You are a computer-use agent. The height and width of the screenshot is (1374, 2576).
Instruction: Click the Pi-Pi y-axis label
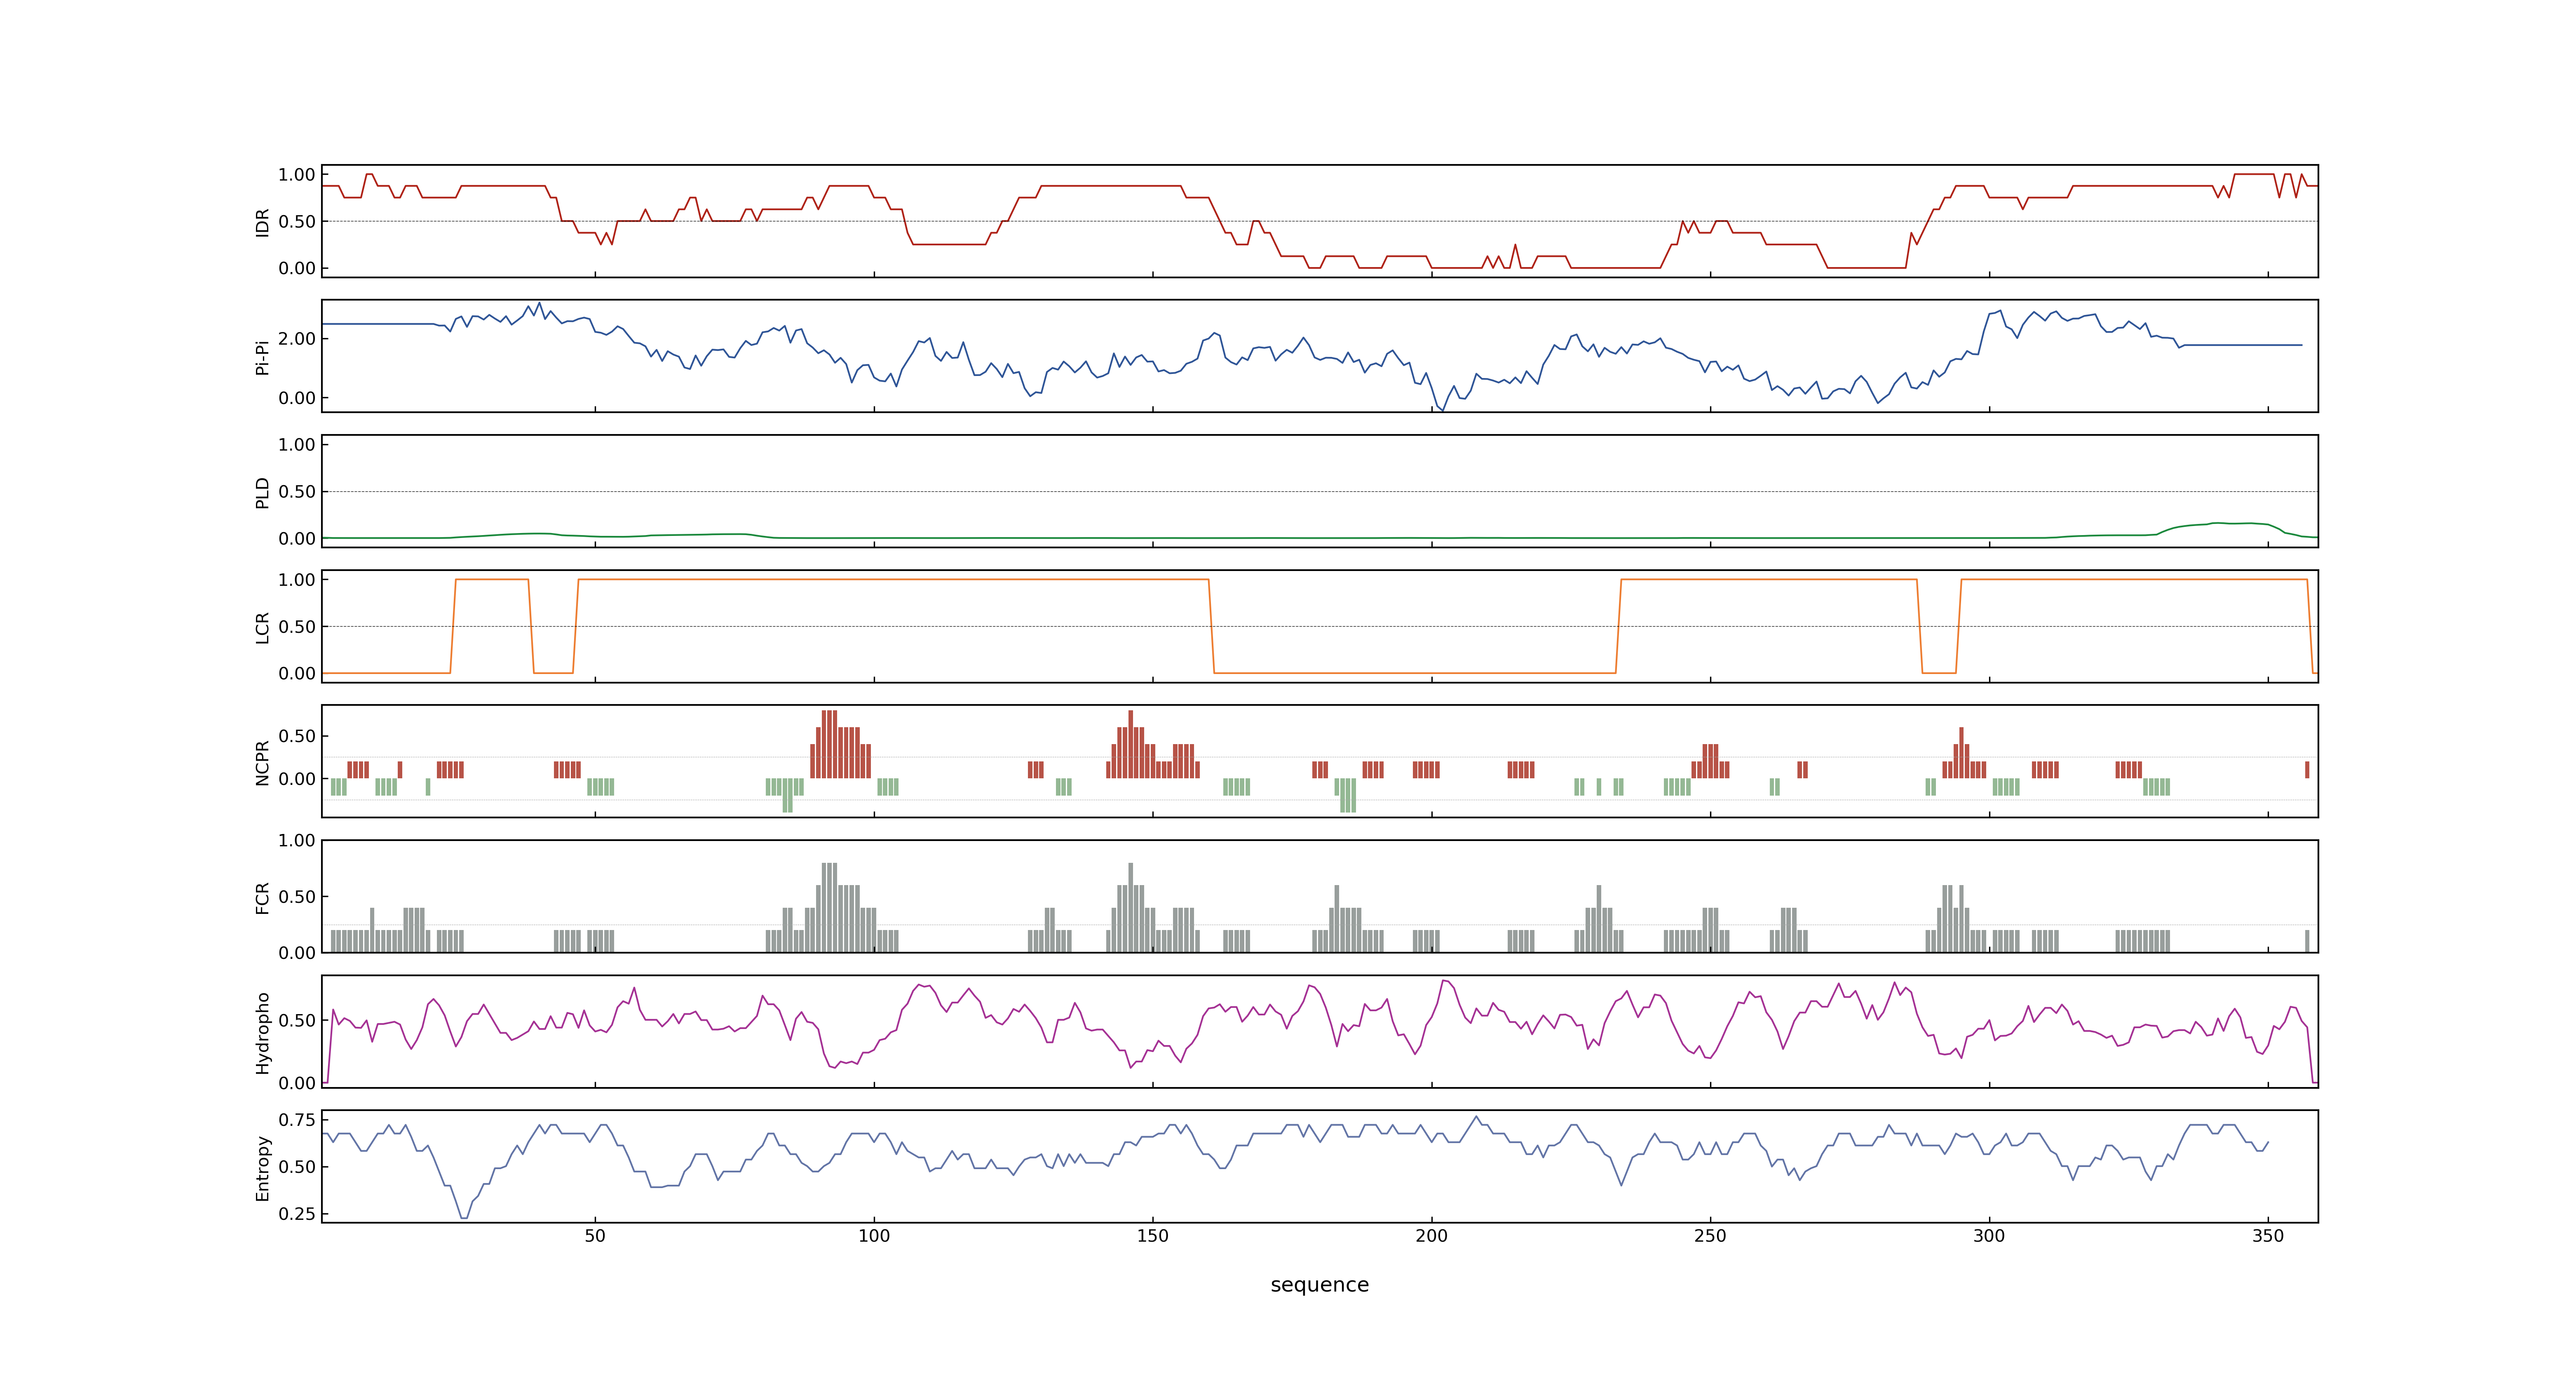(x=263, y=357)
